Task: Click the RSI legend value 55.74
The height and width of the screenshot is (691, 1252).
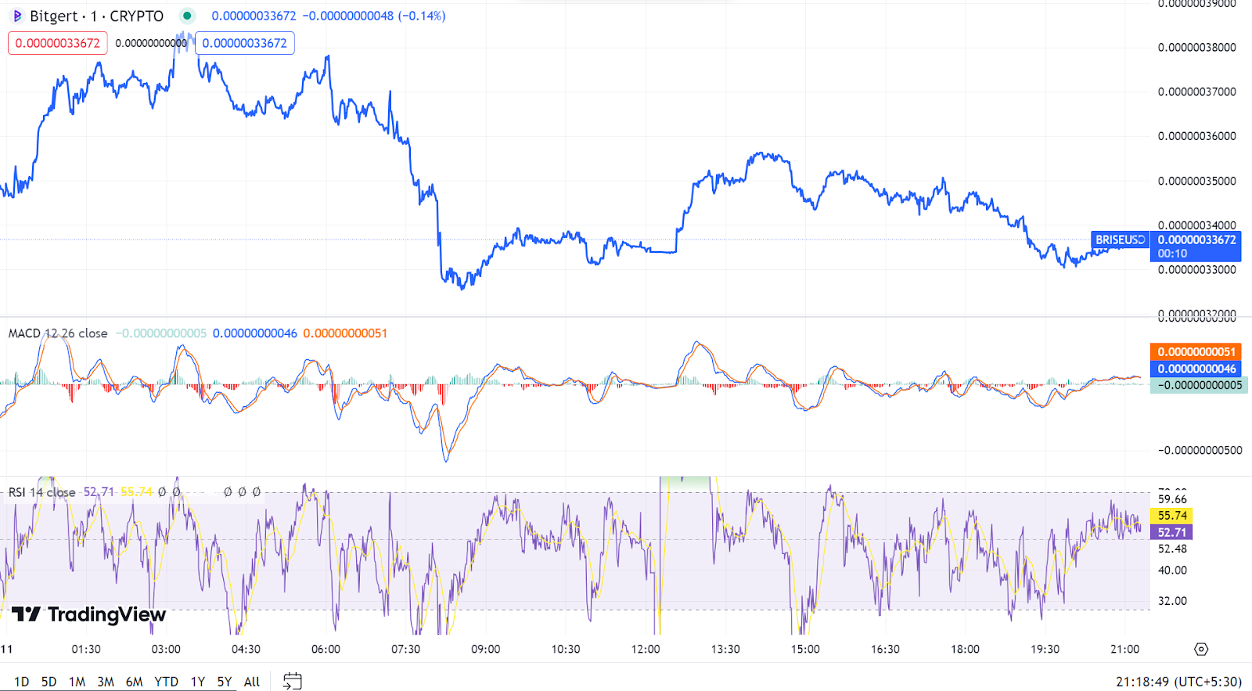Action: click(x=136, y=492)
